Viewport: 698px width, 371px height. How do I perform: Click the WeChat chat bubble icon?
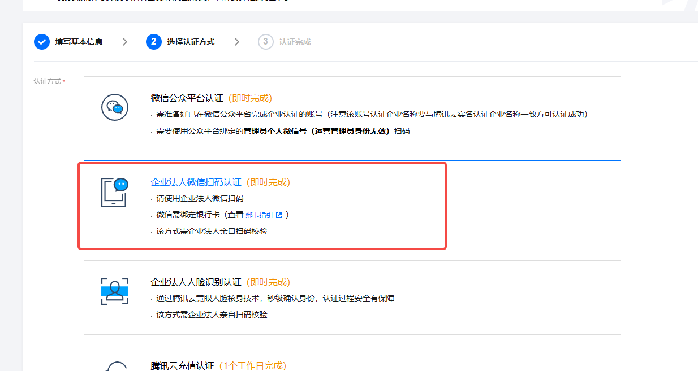[115, 107]
